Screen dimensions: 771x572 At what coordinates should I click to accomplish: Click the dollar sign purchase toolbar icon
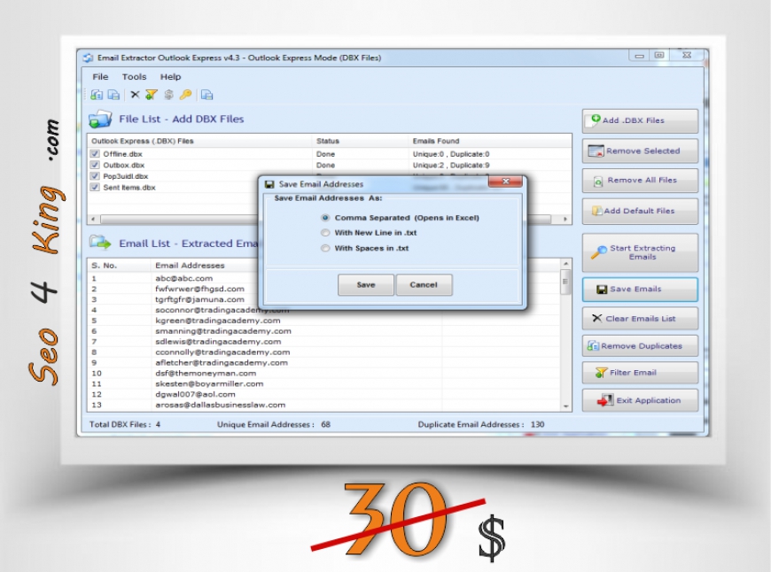click(168, 95)
